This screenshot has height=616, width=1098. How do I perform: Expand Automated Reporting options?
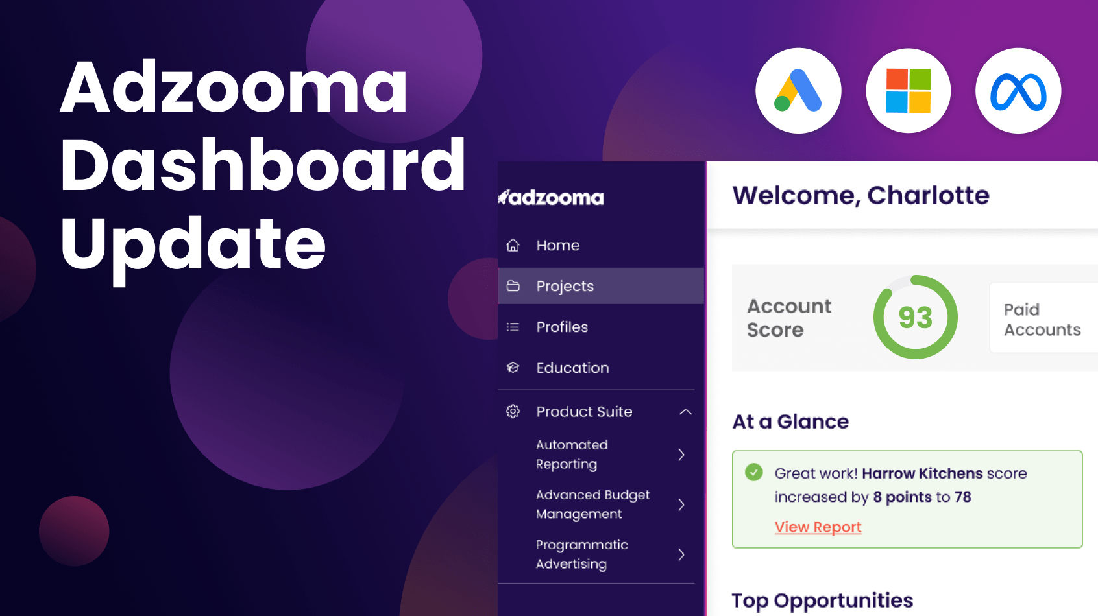(681, 455)
